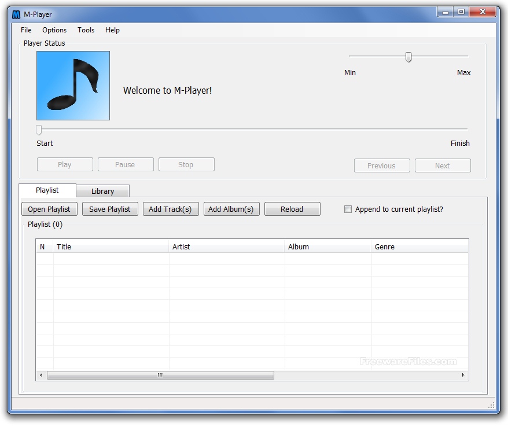Maximize the M-Player window
The image size is (508, 427).
[x=461, y=12]
